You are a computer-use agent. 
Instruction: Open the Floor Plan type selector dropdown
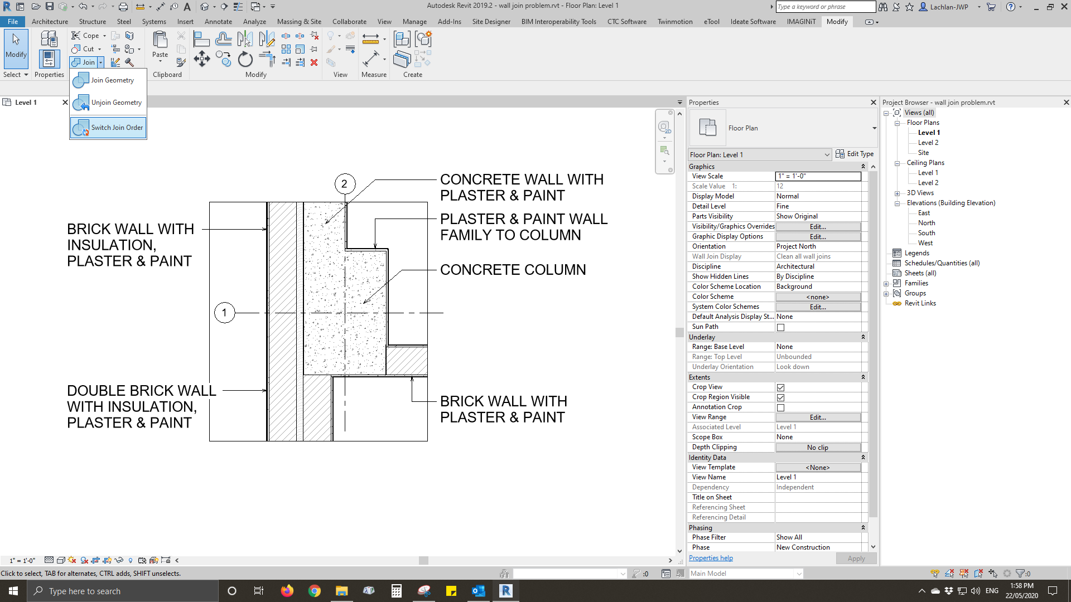click(x=873, y=128)
